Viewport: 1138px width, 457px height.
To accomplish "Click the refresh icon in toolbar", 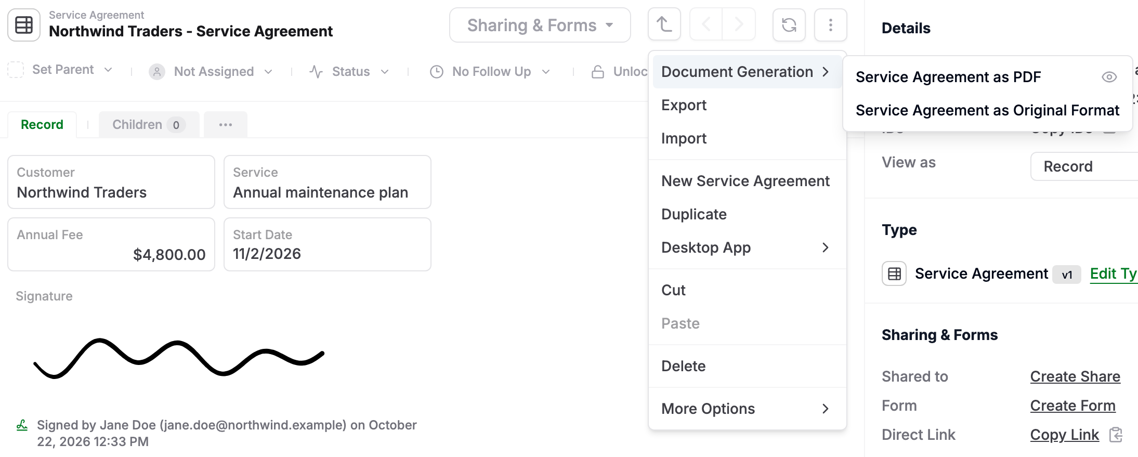I will (789, 24).
